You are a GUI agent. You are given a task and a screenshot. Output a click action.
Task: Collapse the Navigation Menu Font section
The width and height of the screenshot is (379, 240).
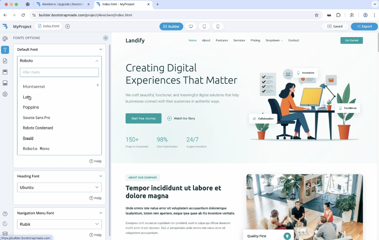(101, 213)
